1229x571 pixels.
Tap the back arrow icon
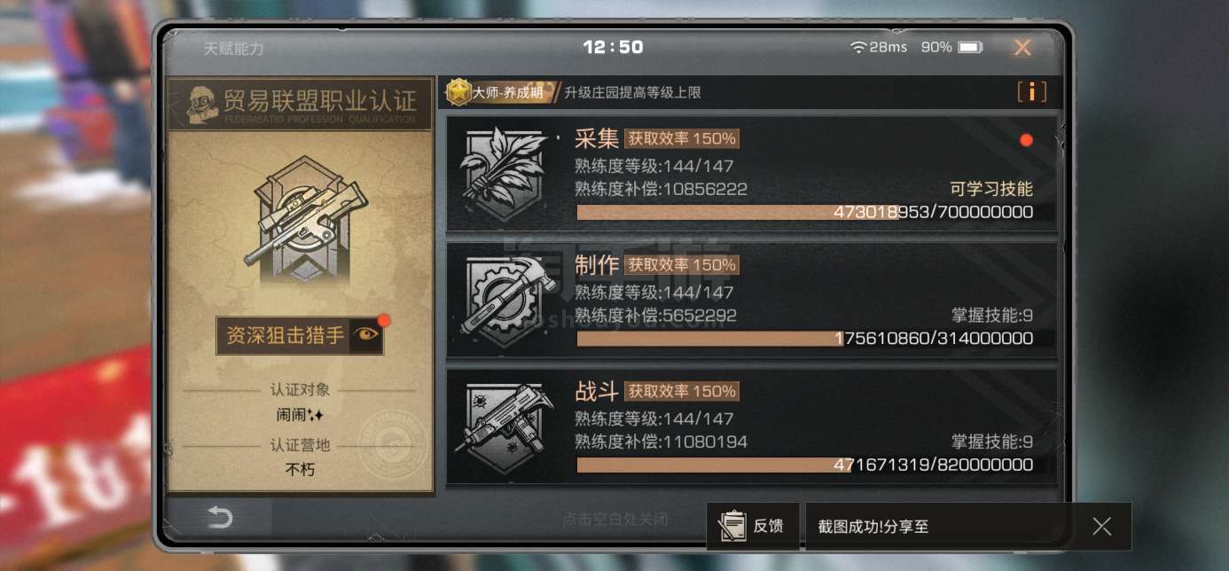[219, 518]
